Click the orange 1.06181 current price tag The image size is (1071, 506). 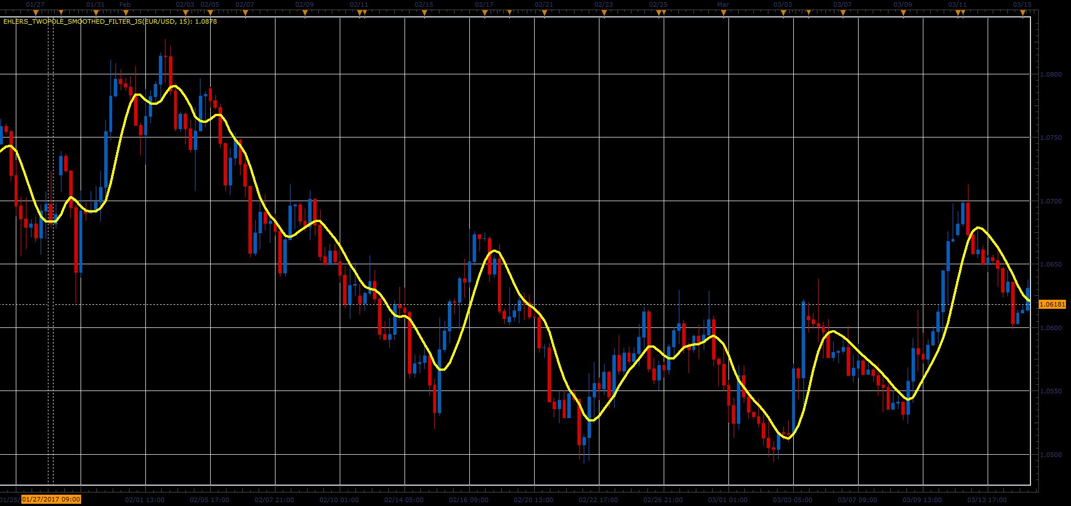tap(1052, 304)
